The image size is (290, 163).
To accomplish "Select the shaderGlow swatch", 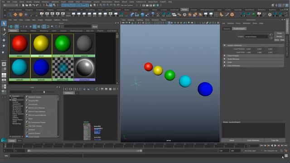I will 84,69.
